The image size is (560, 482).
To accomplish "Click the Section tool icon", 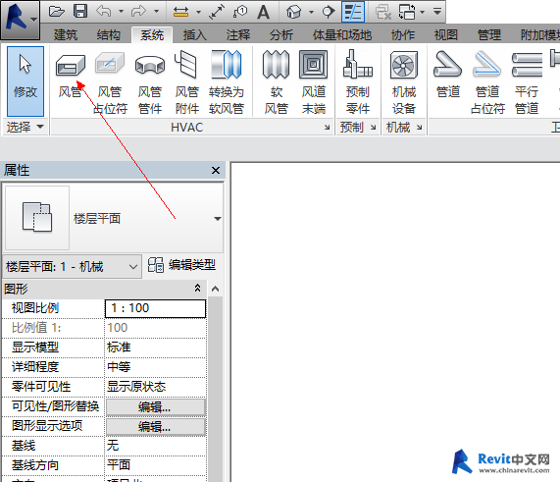I will (328, 12).
